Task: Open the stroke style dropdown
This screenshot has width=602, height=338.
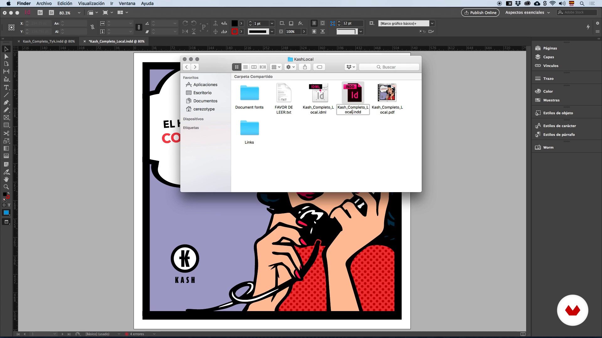Action: (x=272, y=32)
